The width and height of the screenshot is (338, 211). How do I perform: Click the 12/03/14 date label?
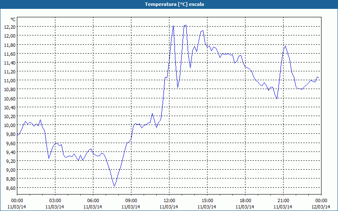(x=321, y=207)
